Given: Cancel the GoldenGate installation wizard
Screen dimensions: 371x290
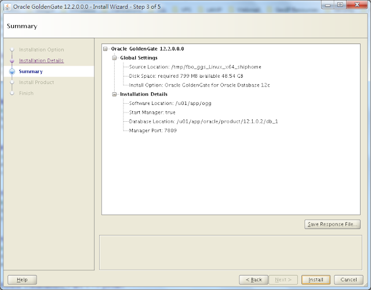Looking at the screenshot, I should pos(348,280).
